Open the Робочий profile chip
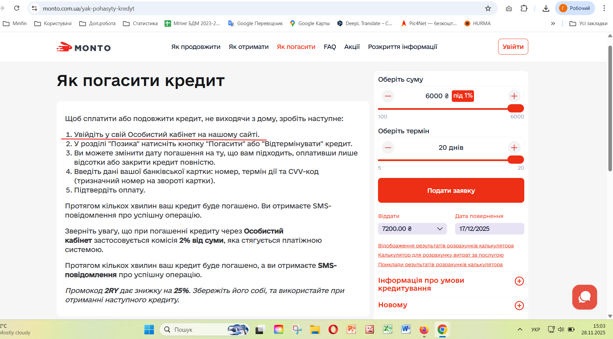 tap(575, 8)
